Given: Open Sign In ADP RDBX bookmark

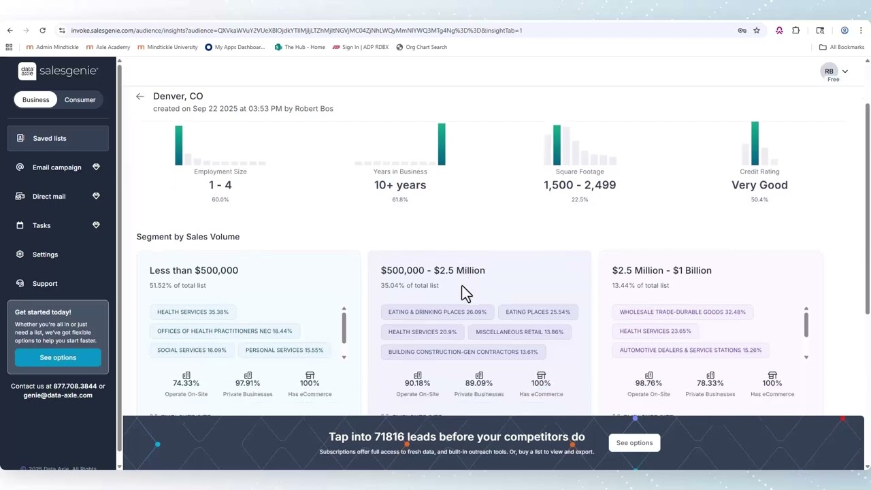Looking at the screenshot, I should click(x=361, y=47).
